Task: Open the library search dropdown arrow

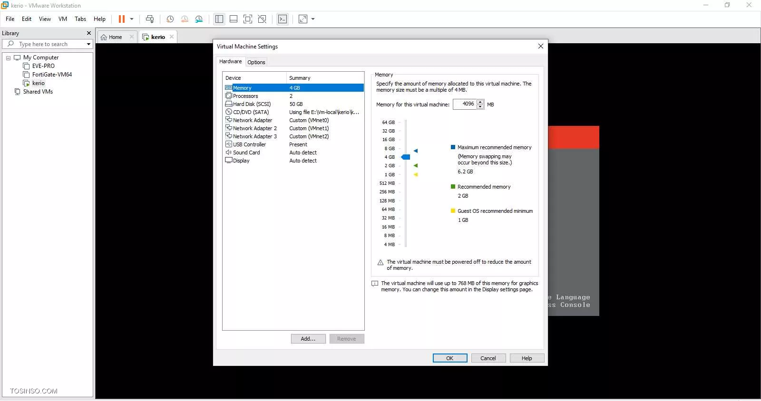Action: [88, 44]
